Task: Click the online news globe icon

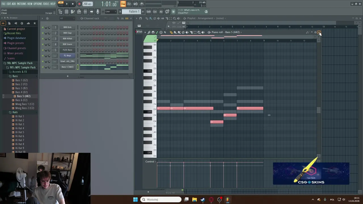Action: pyautogui.click(x=206, y=12)
